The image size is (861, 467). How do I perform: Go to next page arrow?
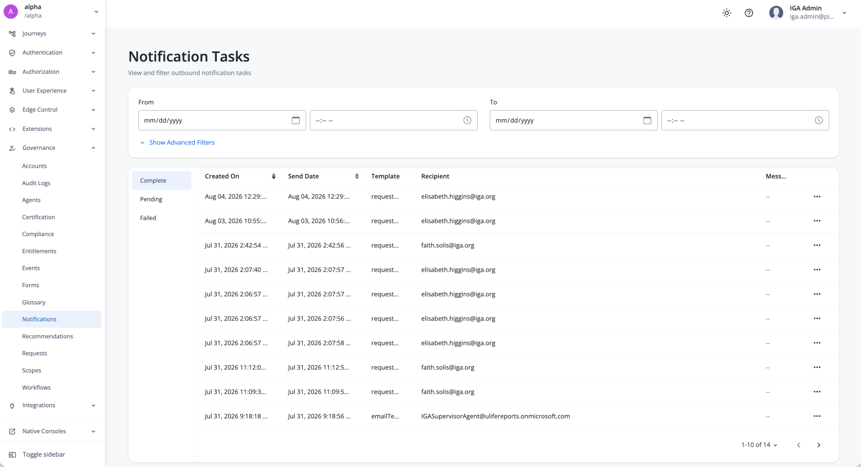point(818,445)
